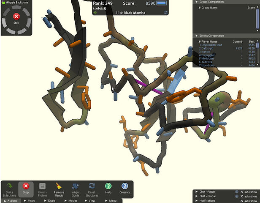Click the Group Competition scrollbar thumb

(257, 19)
